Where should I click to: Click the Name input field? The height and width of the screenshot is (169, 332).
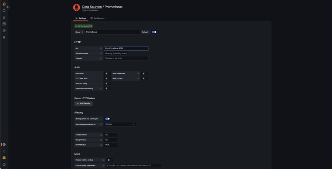coord(113,32)
